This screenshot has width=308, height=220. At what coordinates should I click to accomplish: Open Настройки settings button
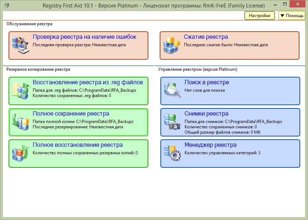click(x=260, y=16)
